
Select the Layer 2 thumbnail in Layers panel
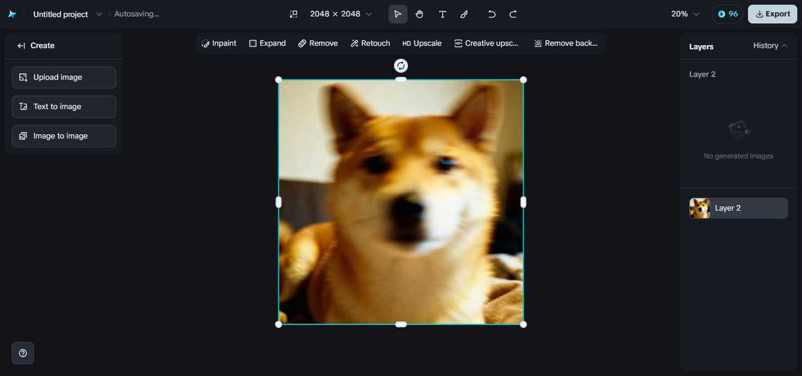pos(700,208)
